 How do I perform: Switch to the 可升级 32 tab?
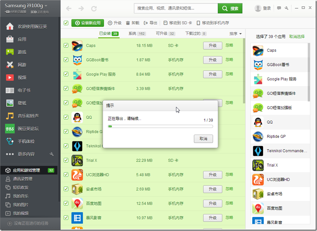point(166,34)
